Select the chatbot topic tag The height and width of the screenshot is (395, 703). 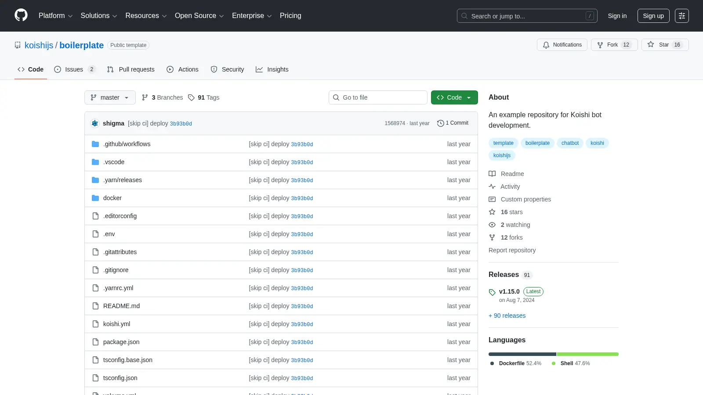tap(570, 143)
